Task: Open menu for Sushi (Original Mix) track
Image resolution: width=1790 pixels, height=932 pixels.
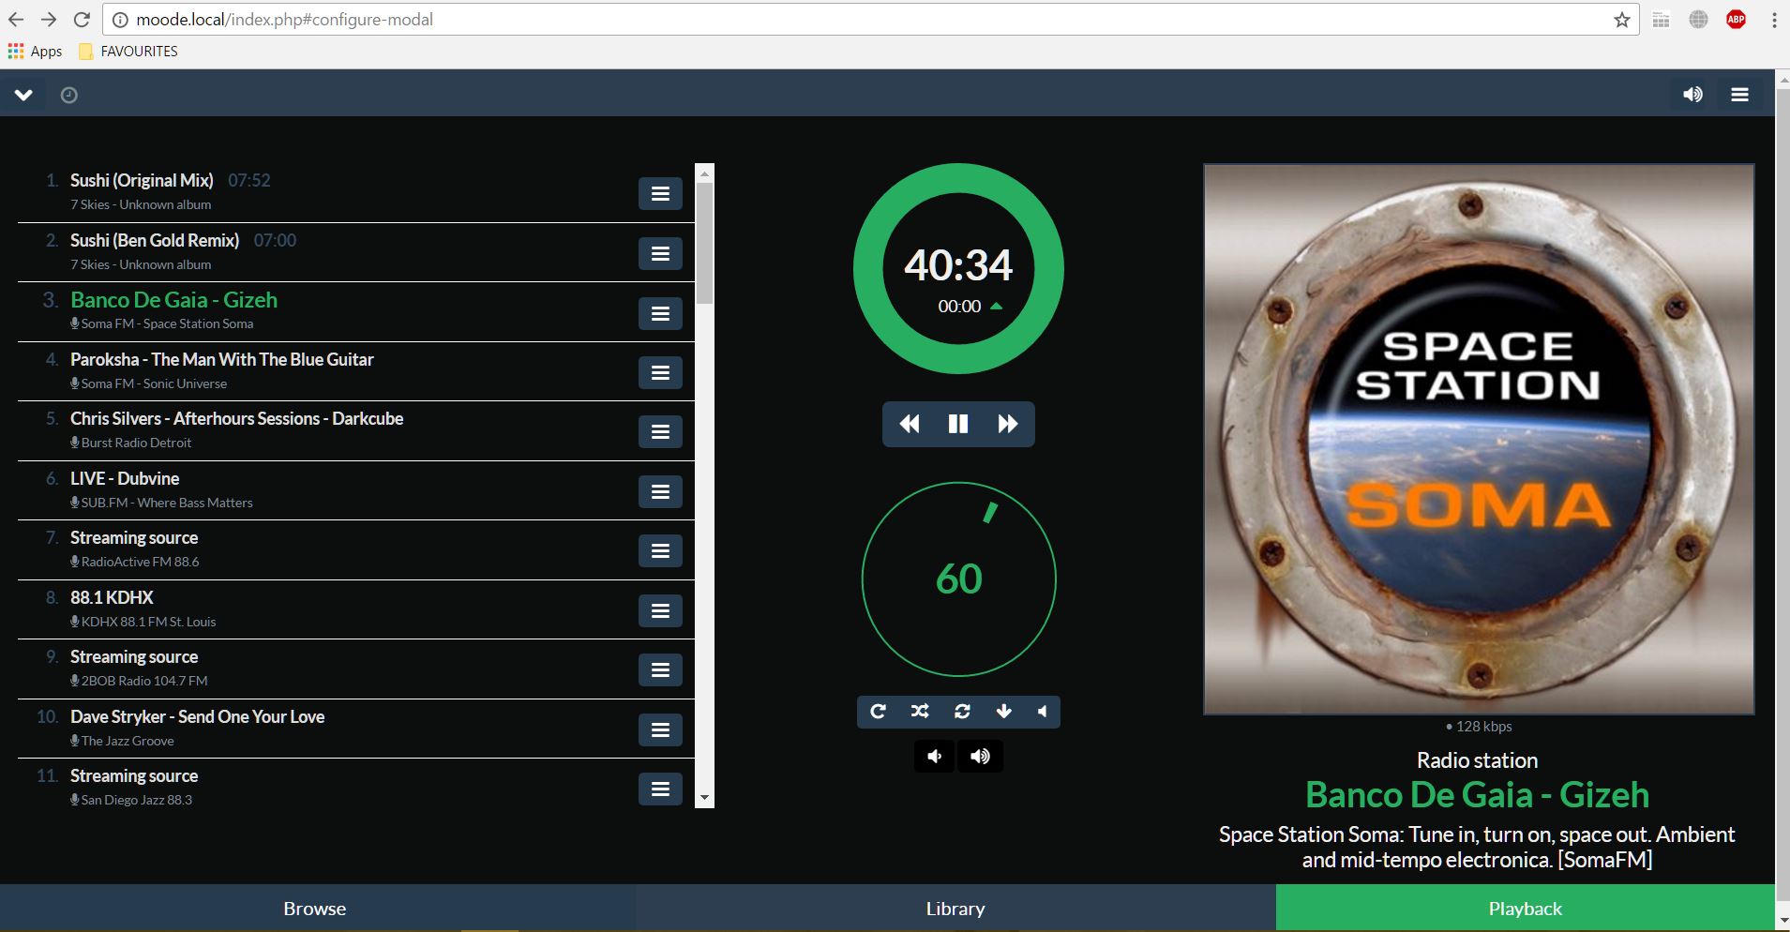Action: click(x=660, y=194)
